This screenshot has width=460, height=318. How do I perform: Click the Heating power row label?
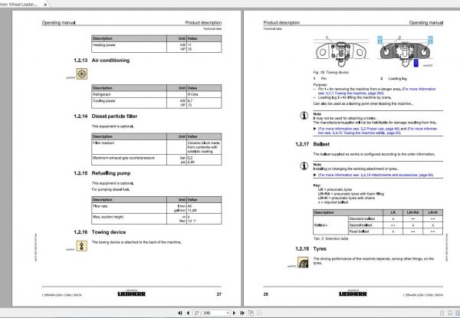(104, 45)
